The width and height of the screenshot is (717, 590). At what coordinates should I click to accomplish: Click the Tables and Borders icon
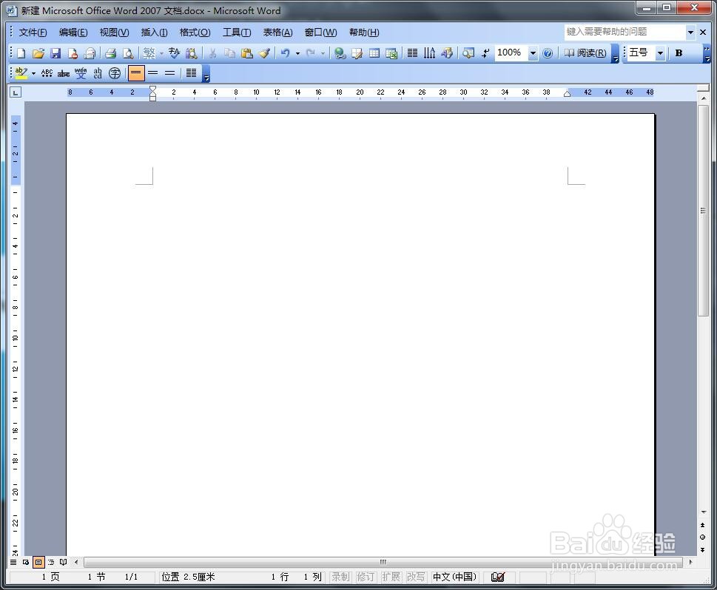click(357, 53)
